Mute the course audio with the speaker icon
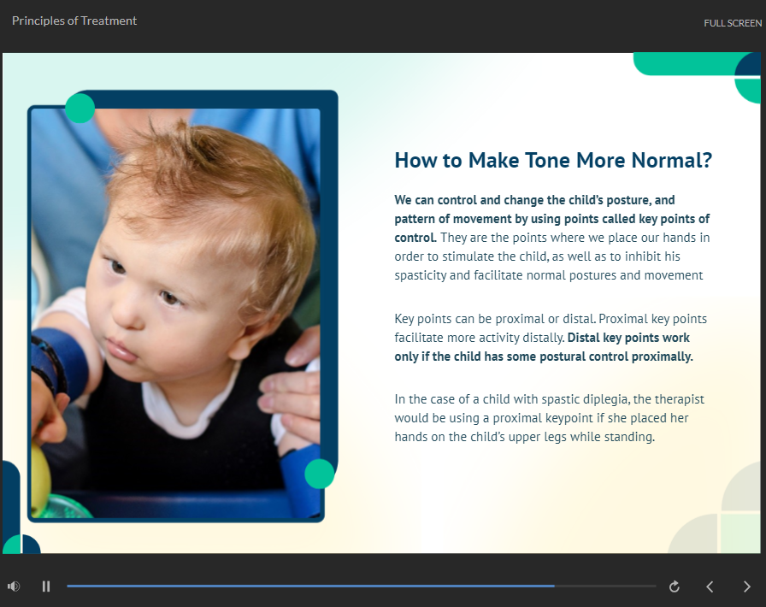This screenshot has width=766, height=607. (14, 586)
